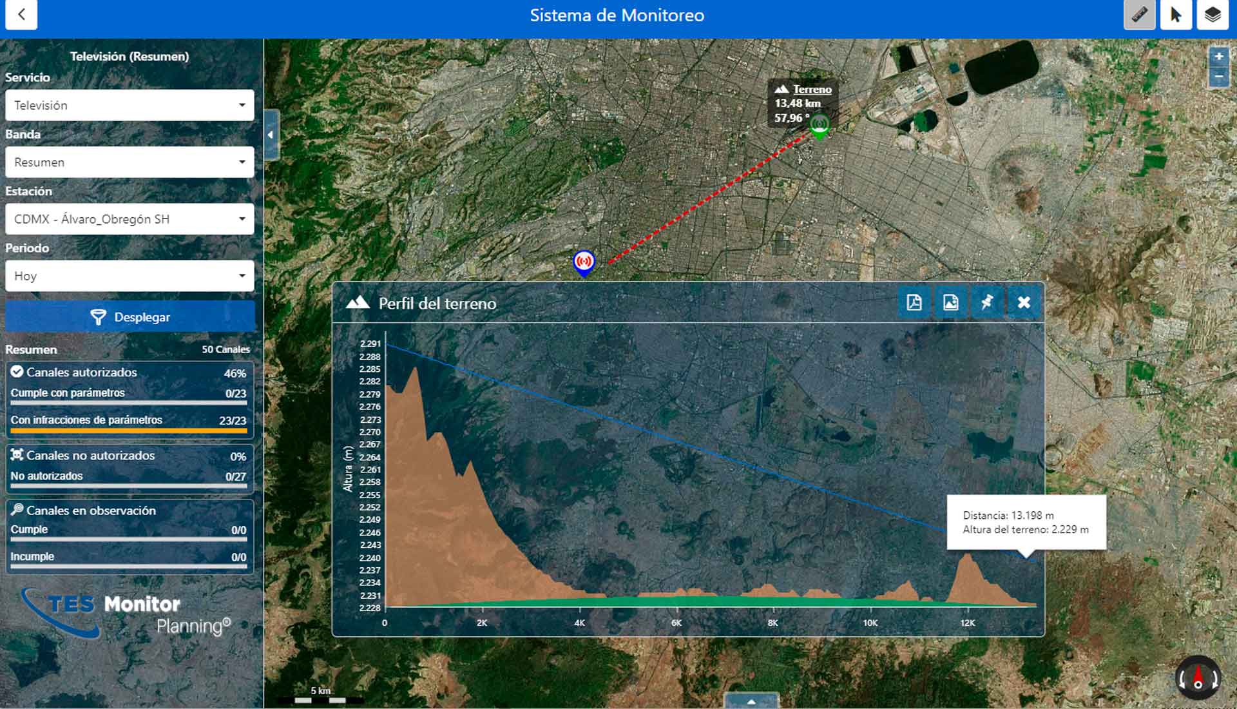Zoom in on the map
This screenshot has width=1237, height=709.
click(x=1218, y=57)
